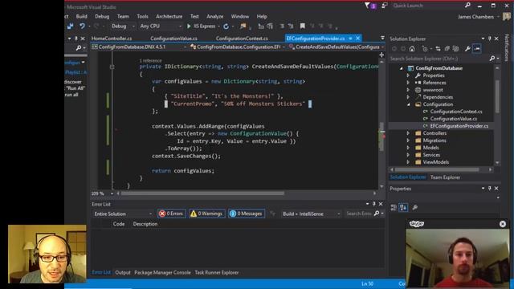This screenshot has width=514, height=289.
Task: Click the Alphabetical sort icon in Properties
Action: [x=403, y=207]
